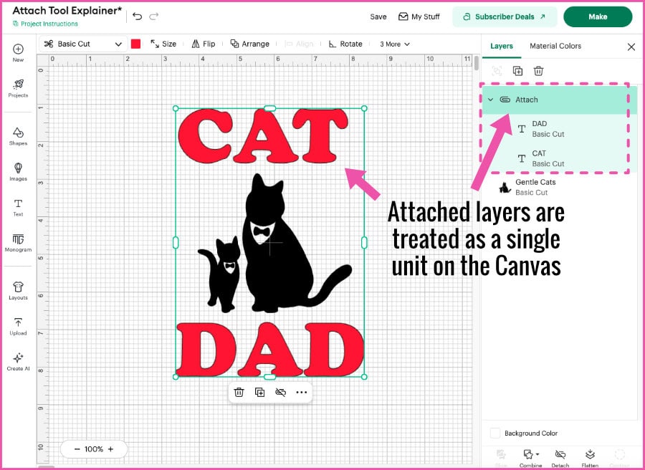This screenshot has width=645, height=470.
Task: Click the duplicate icon in Layers panel
Action: click(x=517, y=71)
